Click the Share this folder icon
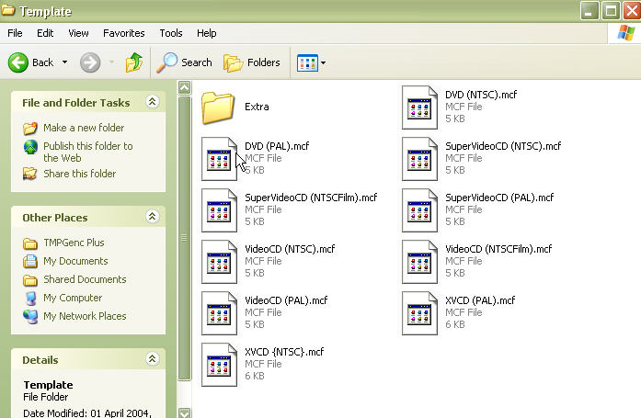Screen dimensions: 641x418 click(x=29, y=174)
